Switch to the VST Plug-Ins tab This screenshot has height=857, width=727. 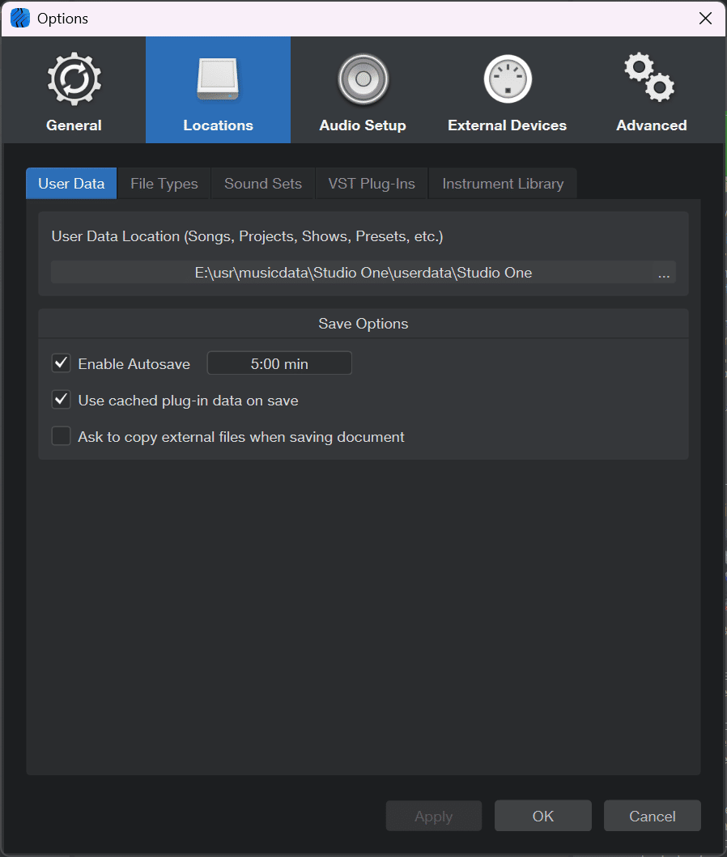tap(372, 184)
